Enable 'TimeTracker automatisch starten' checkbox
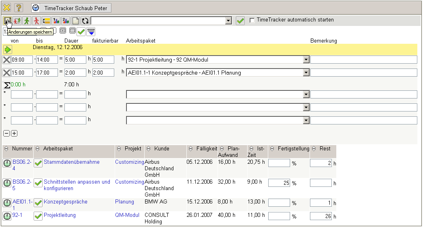This screenshot has height=227, width=423. (x=252, y=20)
